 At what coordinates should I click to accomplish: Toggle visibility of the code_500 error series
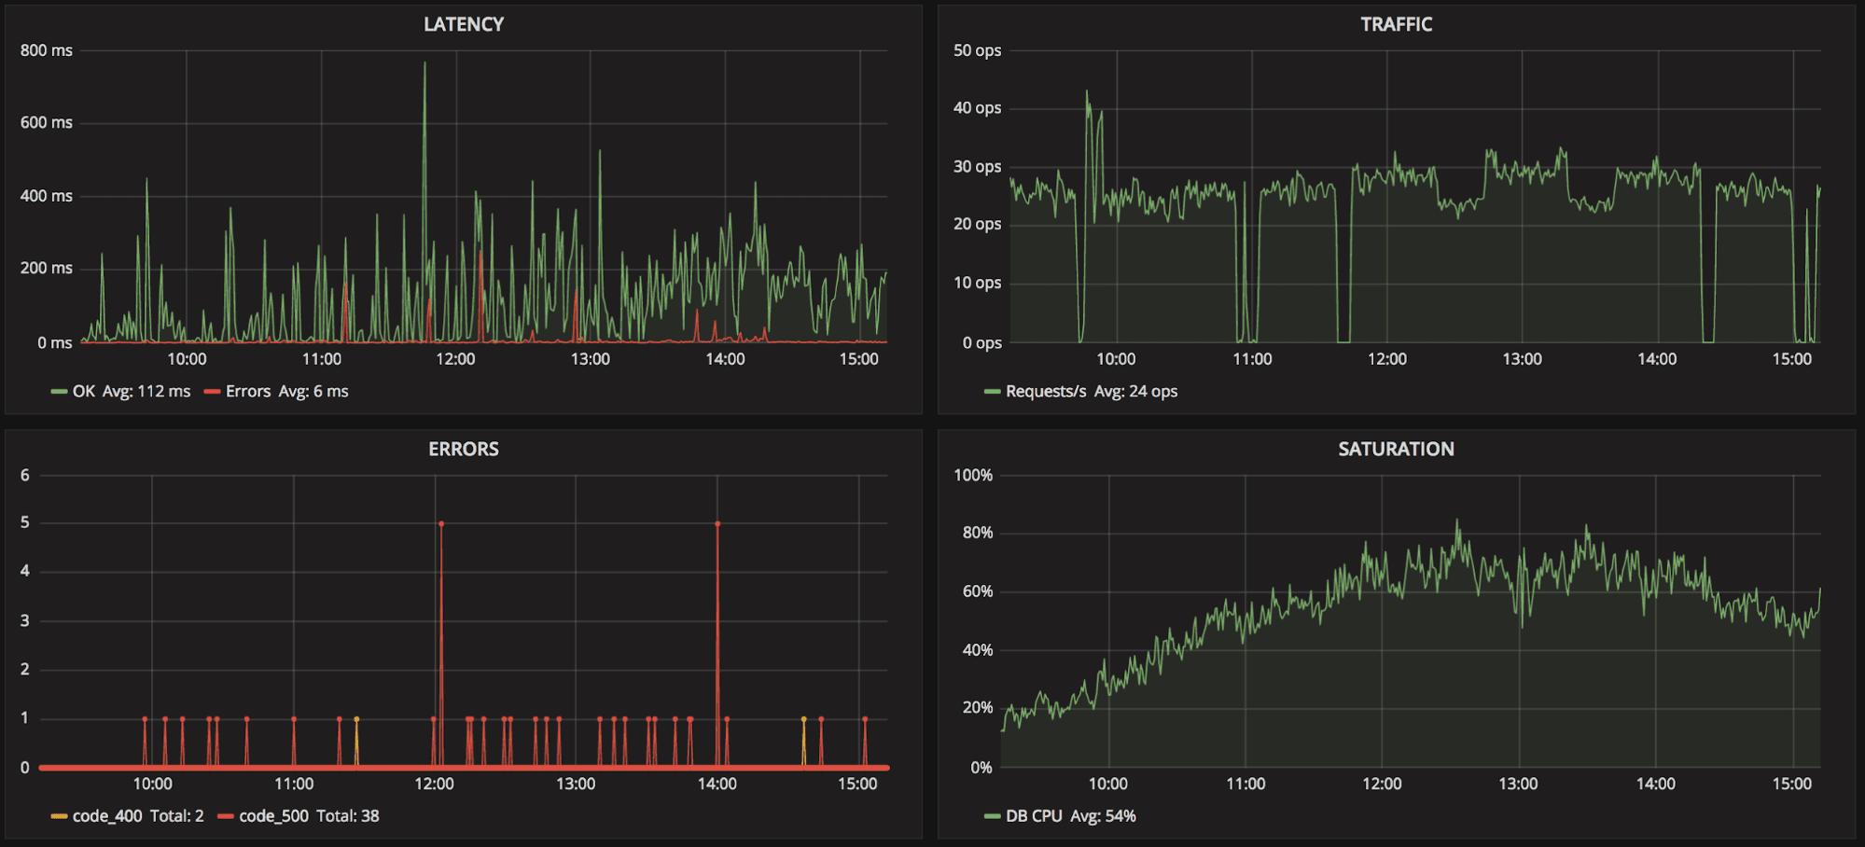pos(273,815)
